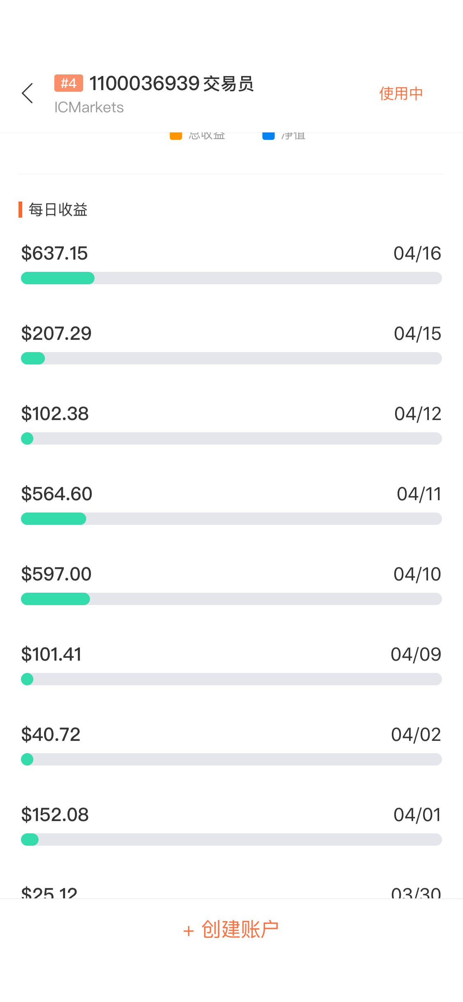Select the $40.72 daily profit entry
463x1002 pixels.
[231, 745]
